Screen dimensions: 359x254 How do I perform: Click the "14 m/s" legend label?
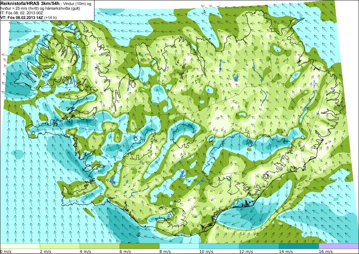[285, 251]
